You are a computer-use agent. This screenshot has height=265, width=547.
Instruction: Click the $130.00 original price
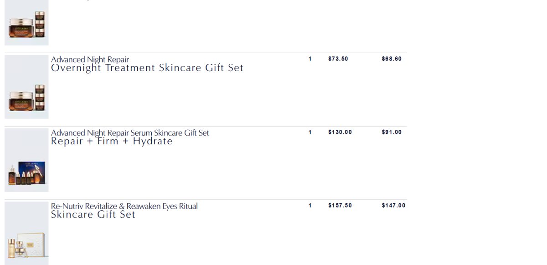click(x=340, y=132)
